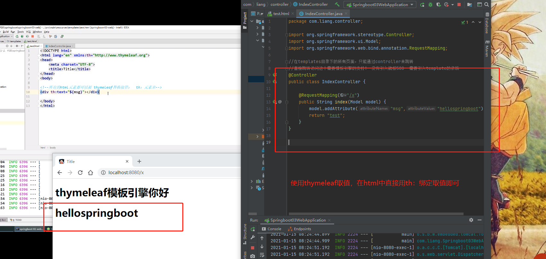Open the VCS menu in light IDE
The height and width of the screenshot is (259, 546).
28,32
